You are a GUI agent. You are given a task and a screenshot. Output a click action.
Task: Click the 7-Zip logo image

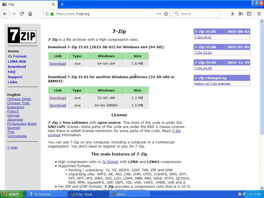click(x=22, y=35)
